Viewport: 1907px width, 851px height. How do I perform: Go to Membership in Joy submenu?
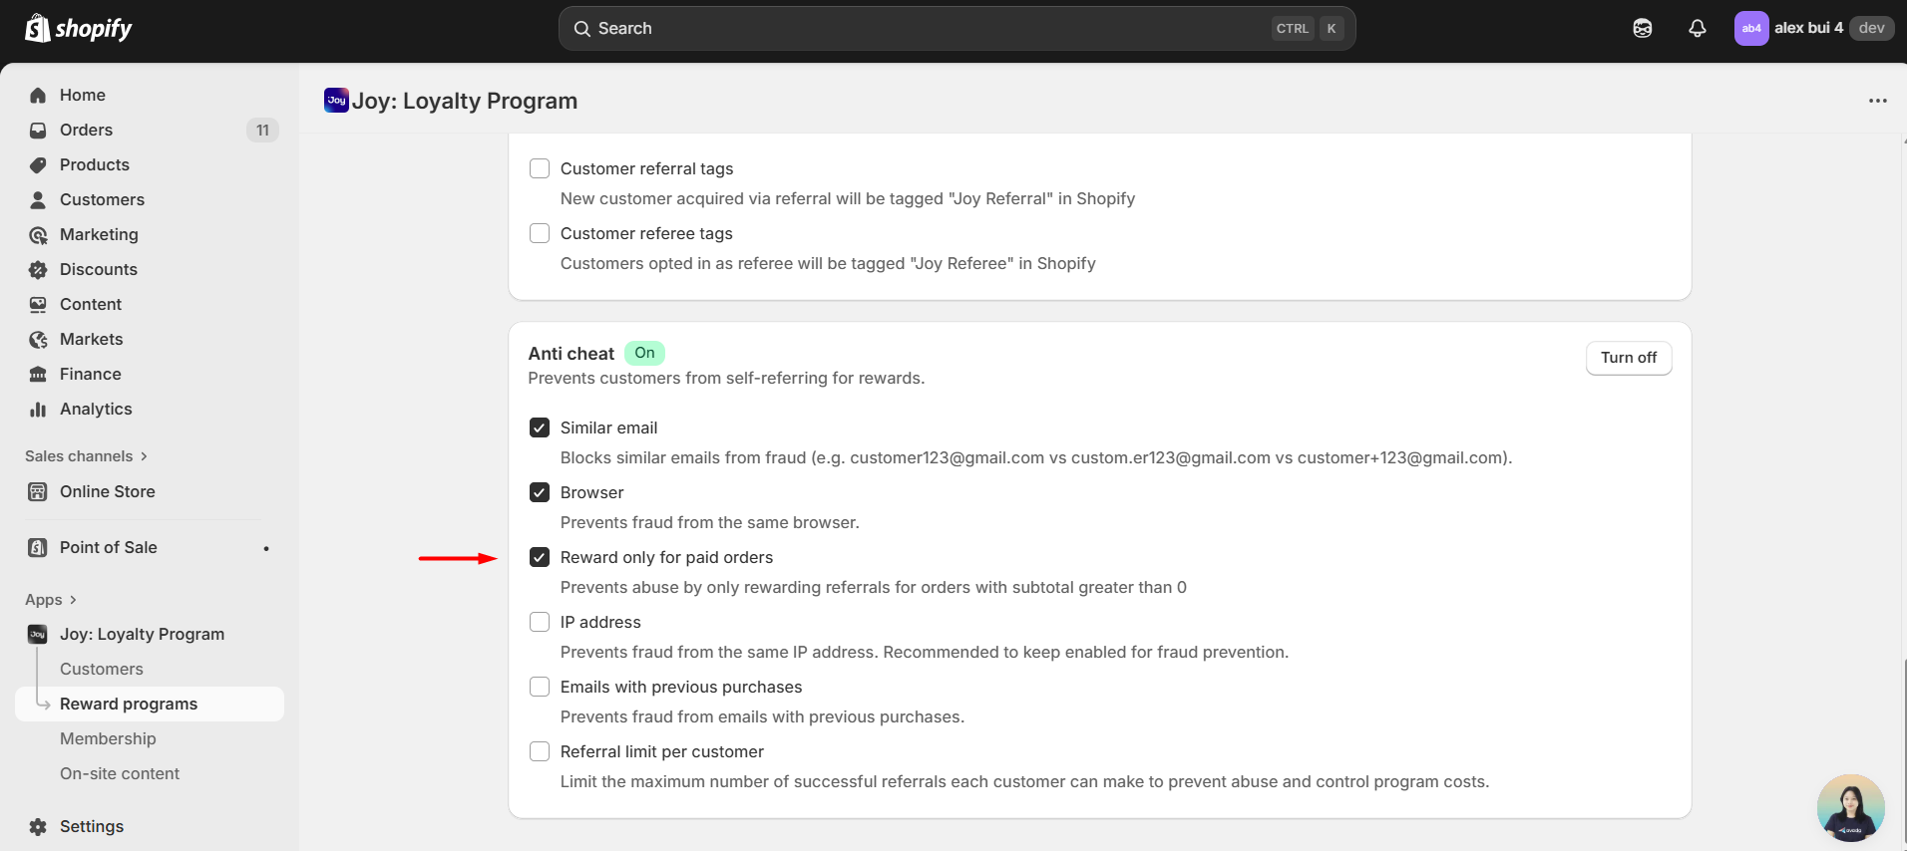108,739
